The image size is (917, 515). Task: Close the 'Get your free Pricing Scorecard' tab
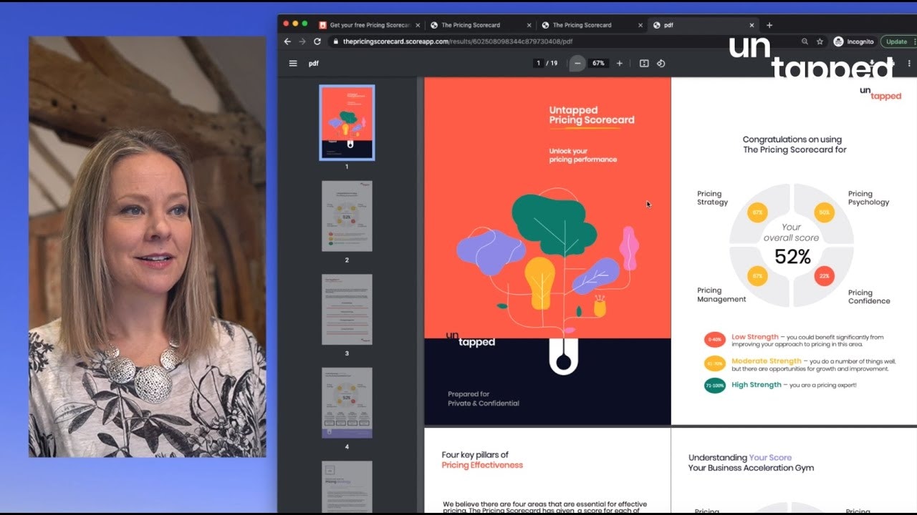[418, 25]
